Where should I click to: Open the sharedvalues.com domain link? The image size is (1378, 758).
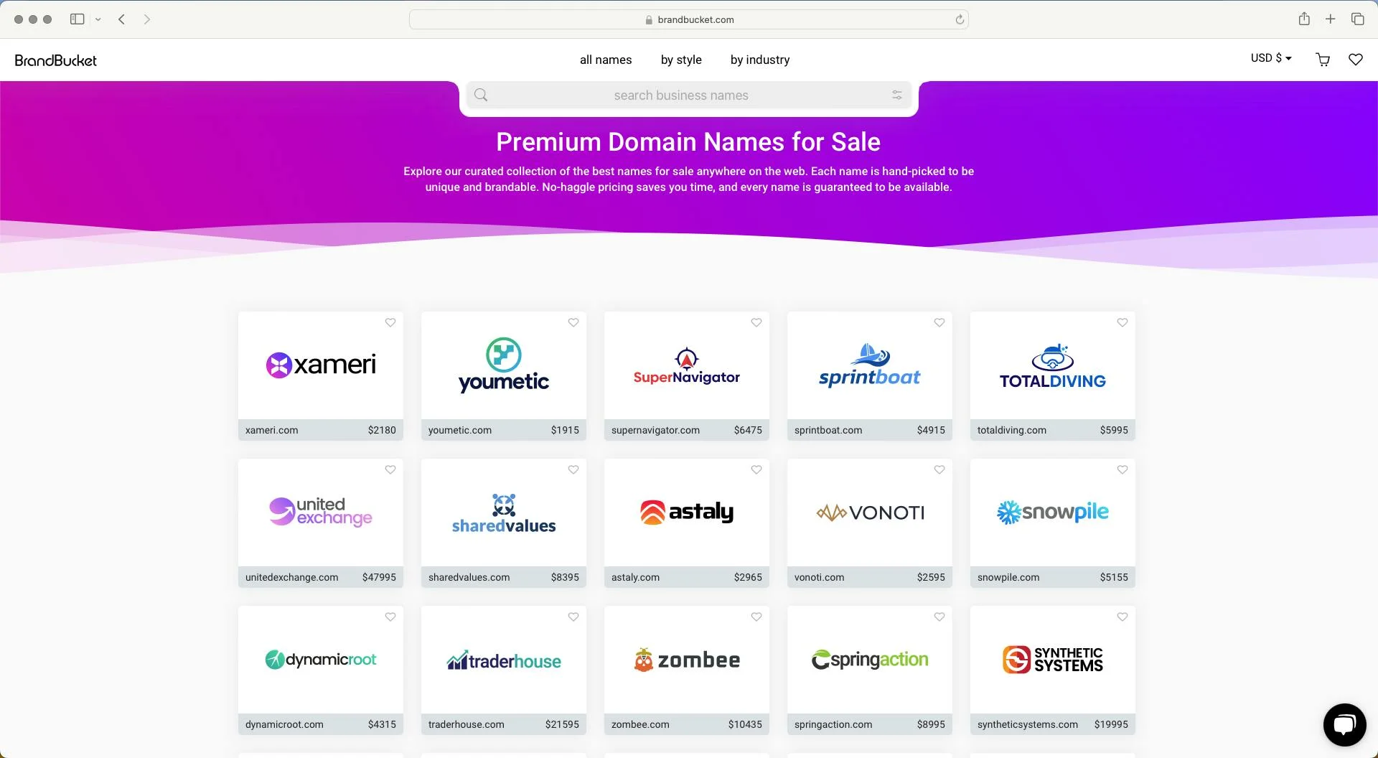(x=469, y=577)
